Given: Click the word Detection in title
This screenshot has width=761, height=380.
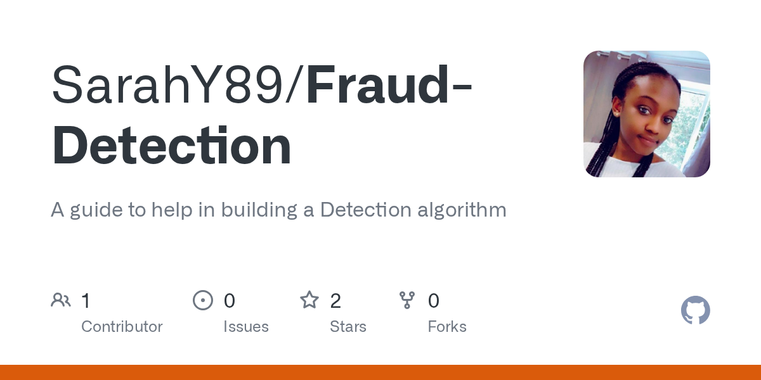Looking at the screenshot, I should tap(172, 146).
